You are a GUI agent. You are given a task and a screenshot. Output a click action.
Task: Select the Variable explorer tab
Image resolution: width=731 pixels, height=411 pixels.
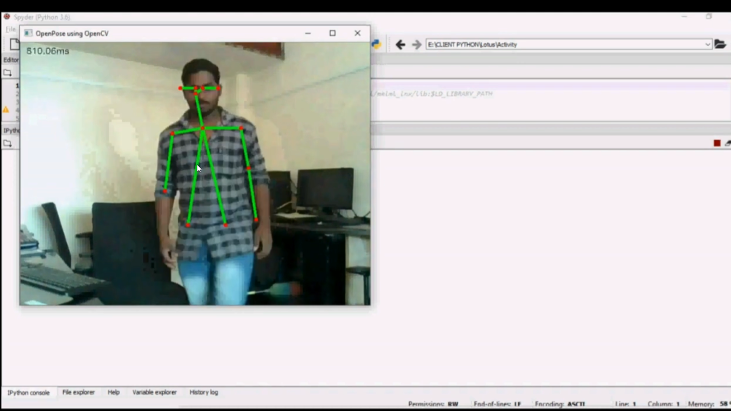pos(154,392)
